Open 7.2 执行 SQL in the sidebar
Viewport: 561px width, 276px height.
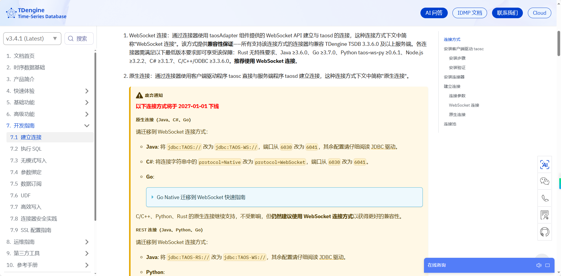click(31, 149)
